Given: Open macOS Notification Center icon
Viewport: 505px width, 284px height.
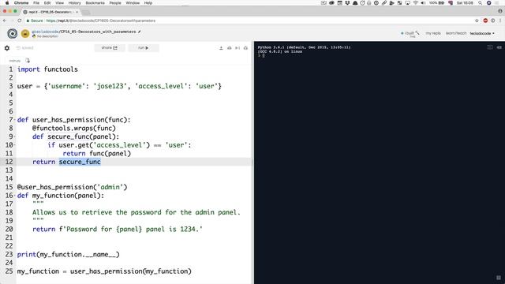Looking at the screenshot, I should [x=498, y=3].
